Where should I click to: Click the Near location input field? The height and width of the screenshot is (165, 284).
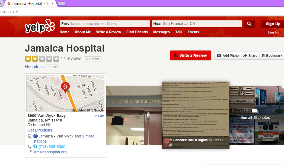pos(197,23)
